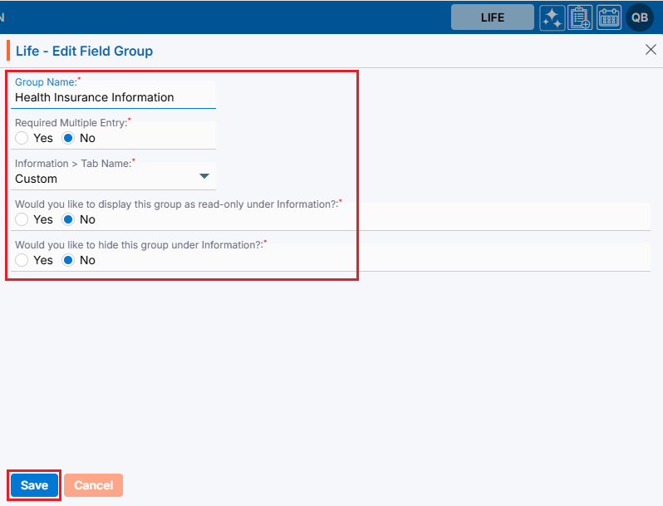This screenshot has height=506, width=663.
Task: Choose No for display as read-only
Action: pyautogui.click(x=69, y=219)
